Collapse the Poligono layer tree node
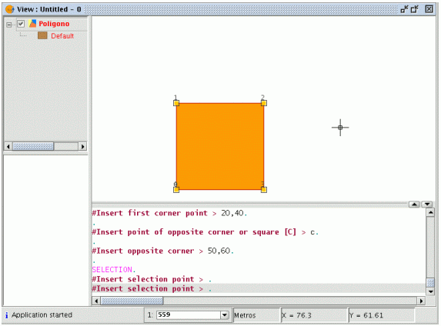 9,25
